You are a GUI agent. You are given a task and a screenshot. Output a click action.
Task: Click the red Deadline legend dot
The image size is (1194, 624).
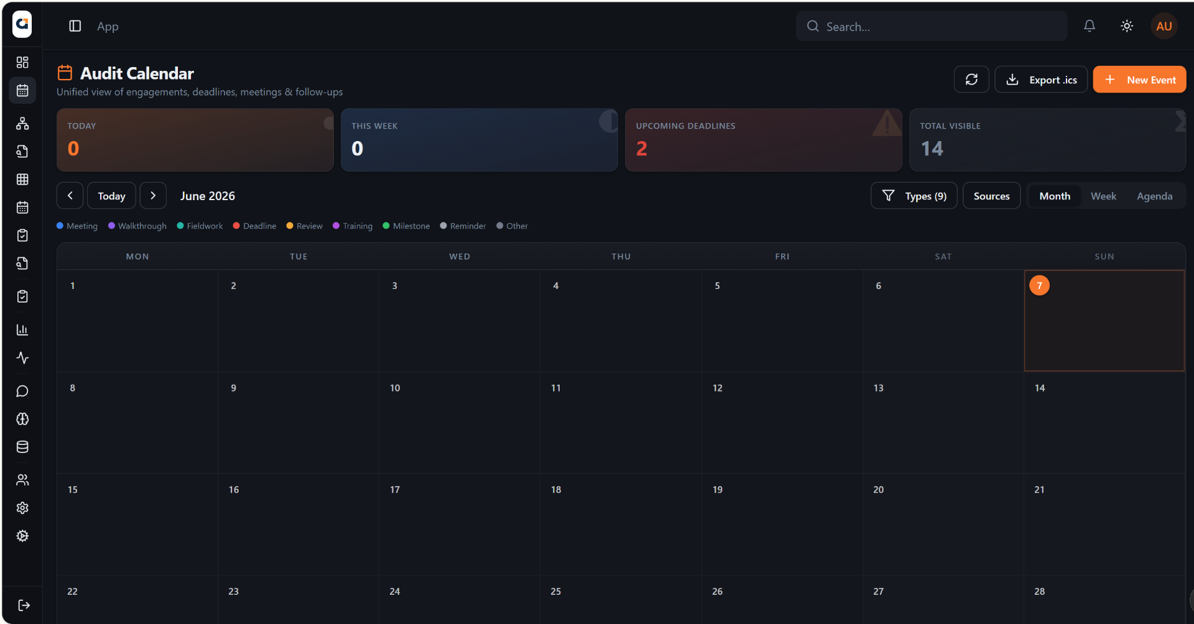click(236, 226)
